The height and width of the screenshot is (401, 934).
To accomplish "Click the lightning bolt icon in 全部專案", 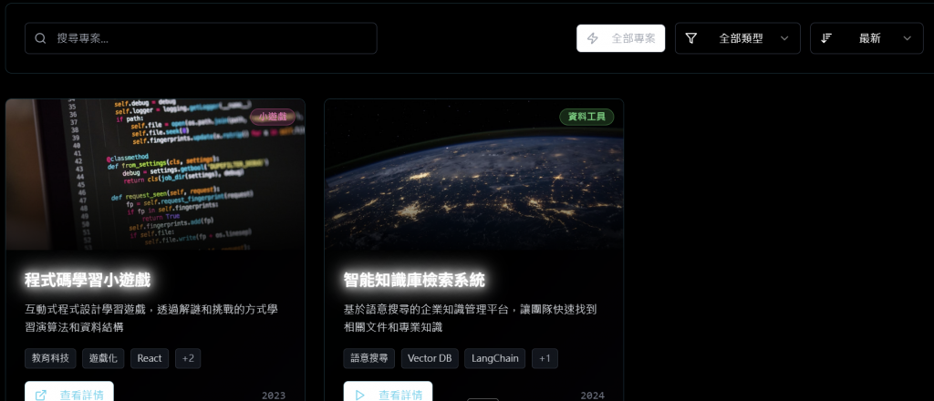I will coord(593,38).
